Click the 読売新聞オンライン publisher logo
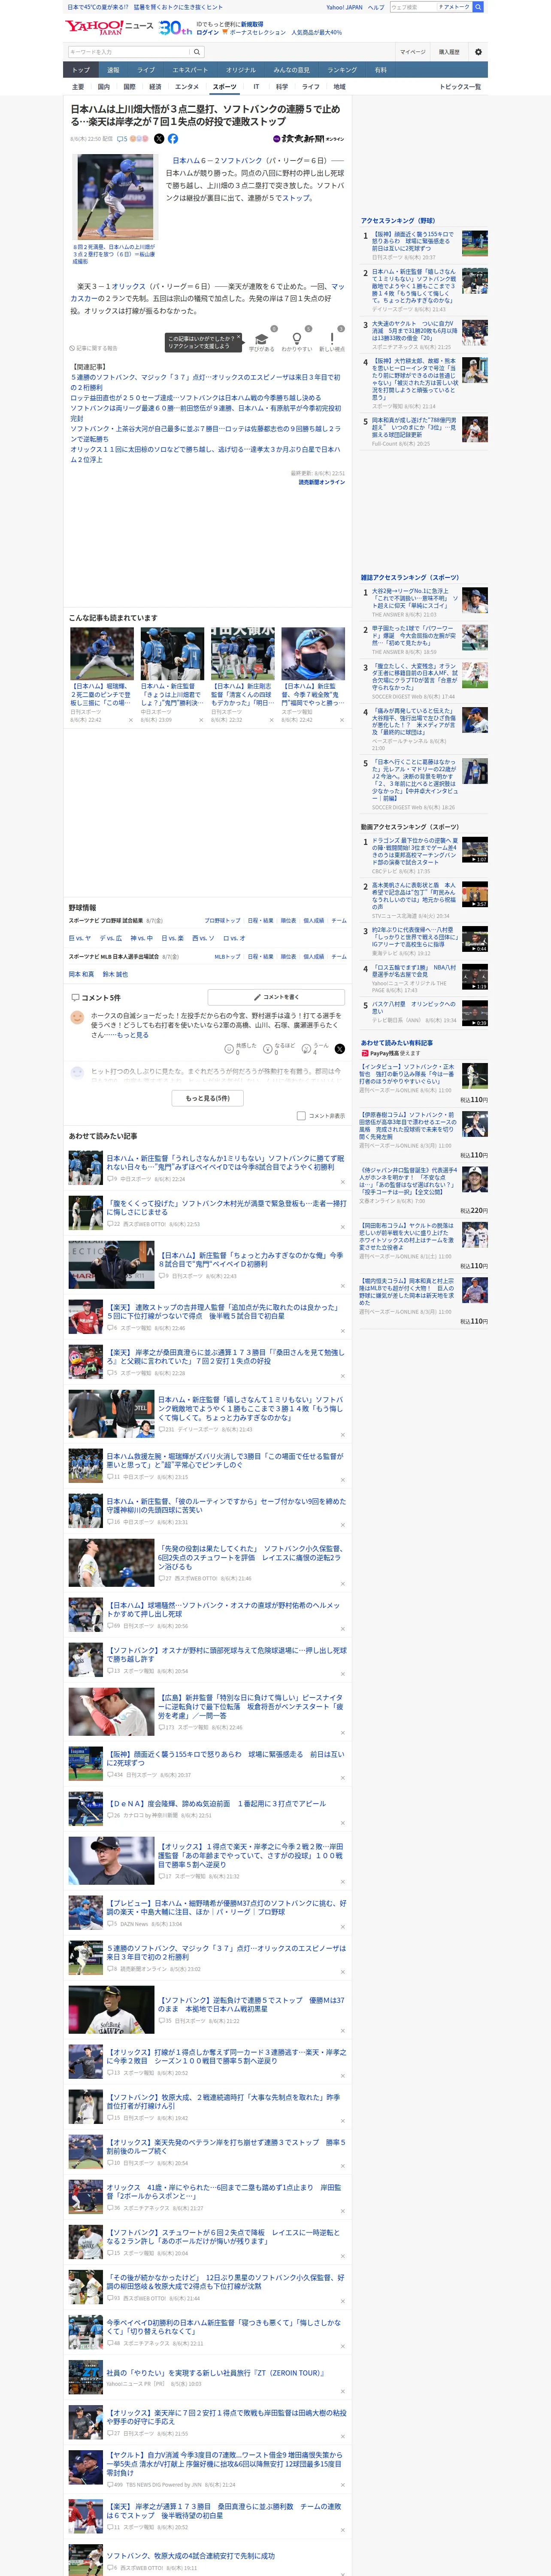This screenshot has width=551, height=2576. (x=309, y=139)
